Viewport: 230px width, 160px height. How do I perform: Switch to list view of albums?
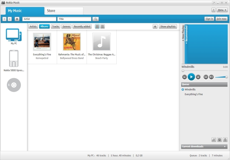click(102, 27)
